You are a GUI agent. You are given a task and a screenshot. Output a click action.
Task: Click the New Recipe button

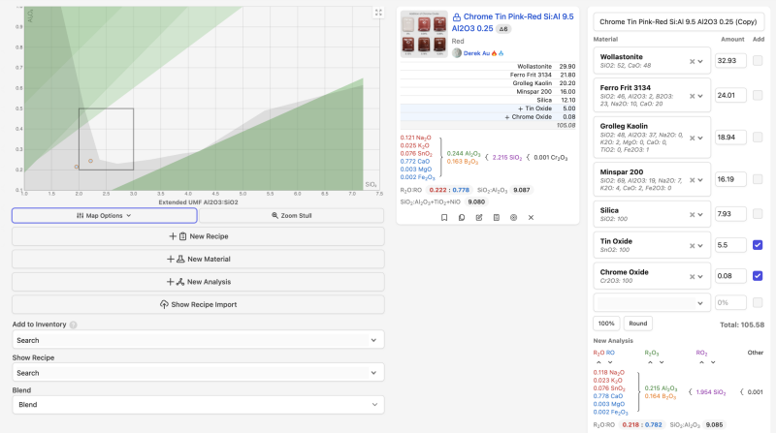[x=198, y=236]
